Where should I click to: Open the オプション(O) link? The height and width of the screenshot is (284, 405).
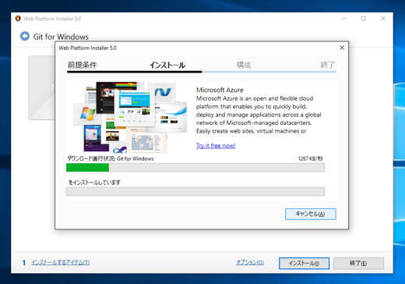pos(250,262)
